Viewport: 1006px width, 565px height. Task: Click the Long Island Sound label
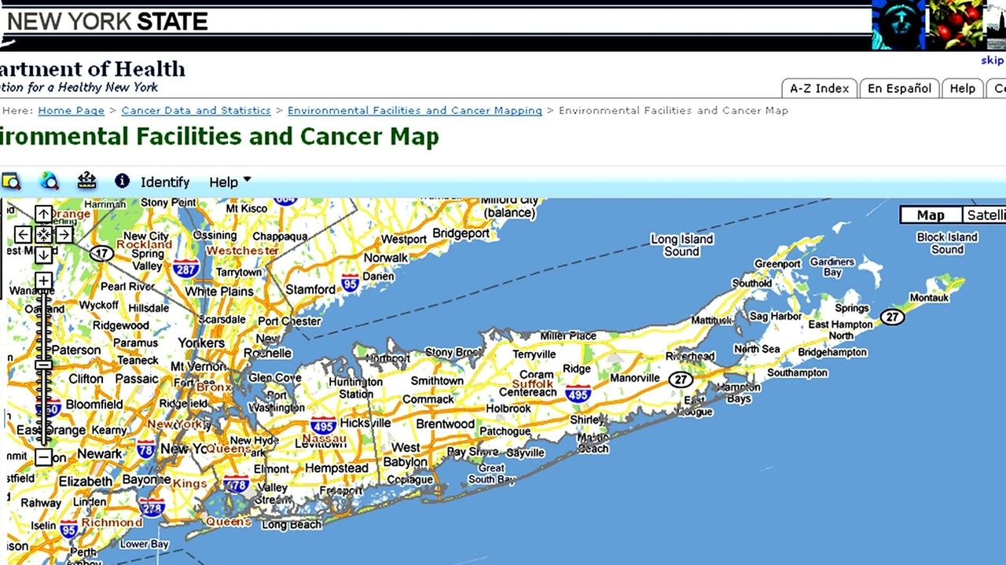coord(681,245)
